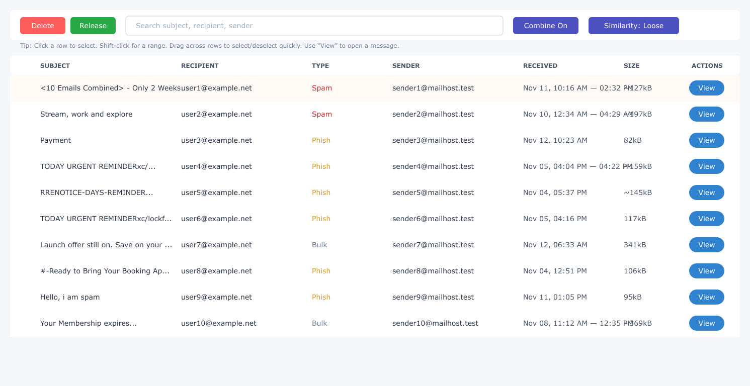750x386 pixels.
Task: Sort messages by the Subject column
Action: 55,65
